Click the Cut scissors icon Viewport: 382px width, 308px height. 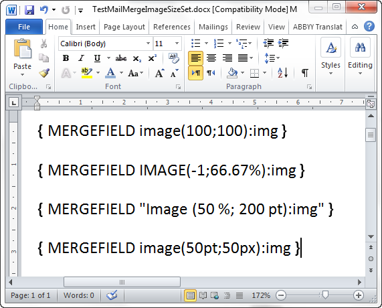pyautogui.click(x=44, y=44)
